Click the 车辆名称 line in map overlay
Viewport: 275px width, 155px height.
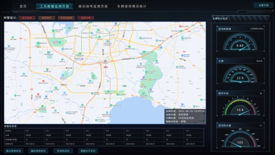[180, 118]
